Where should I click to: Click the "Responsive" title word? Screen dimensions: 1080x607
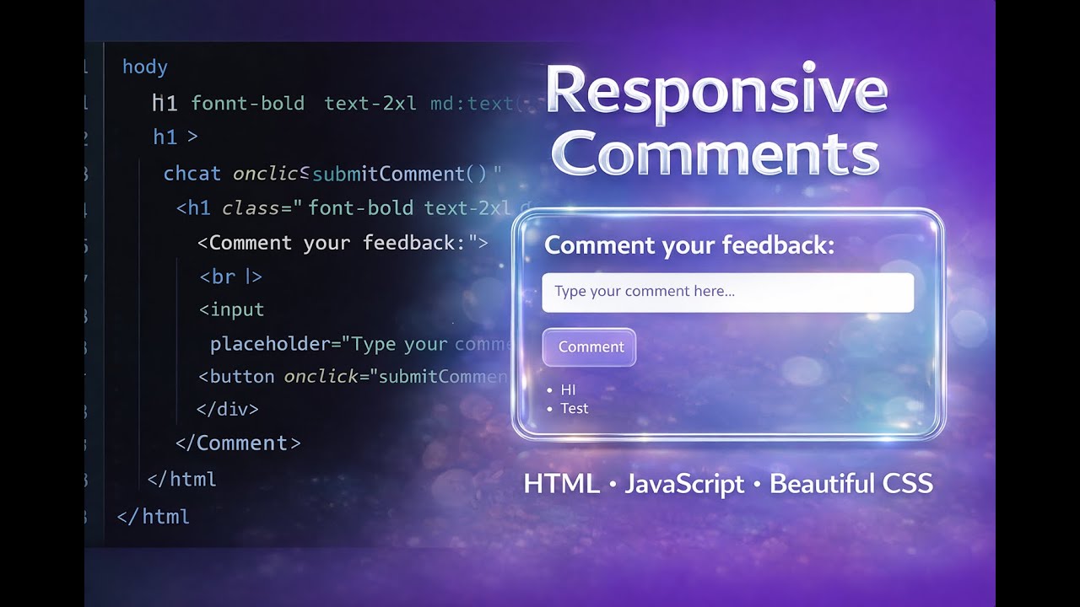717,89
